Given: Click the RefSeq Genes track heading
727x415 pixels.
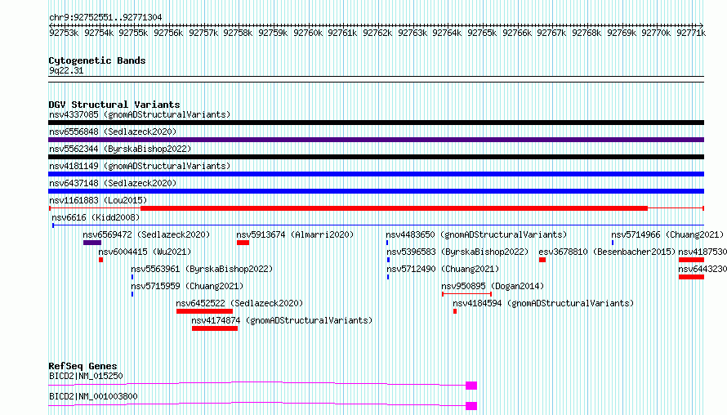Looking at the screenshot, I should (83, 366).
